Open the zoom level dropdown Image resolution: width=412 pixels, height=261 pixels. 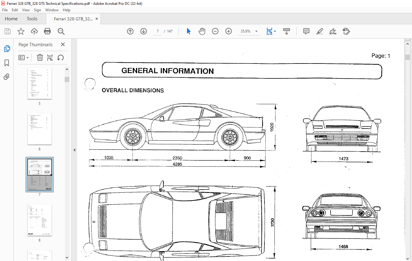pos(257,31)
